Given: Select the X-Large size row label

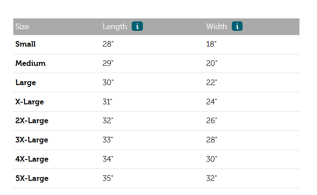Looking at the screenshot, I should click(30, 102).
